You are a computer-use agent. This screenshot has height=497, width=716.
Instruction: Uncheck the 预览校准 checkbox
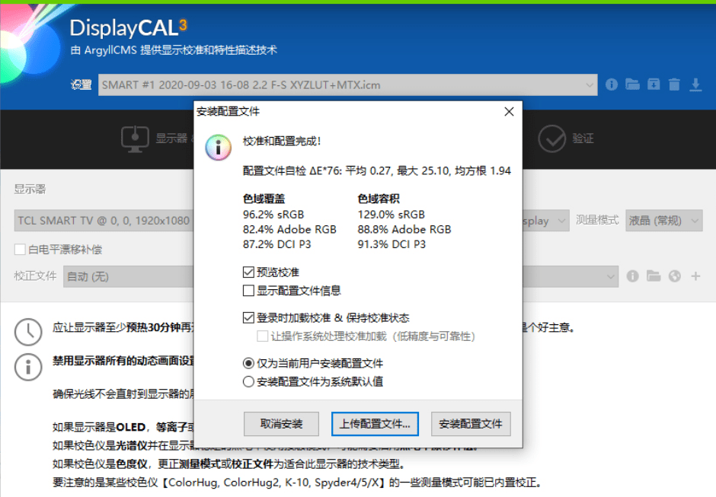[248, 272]
